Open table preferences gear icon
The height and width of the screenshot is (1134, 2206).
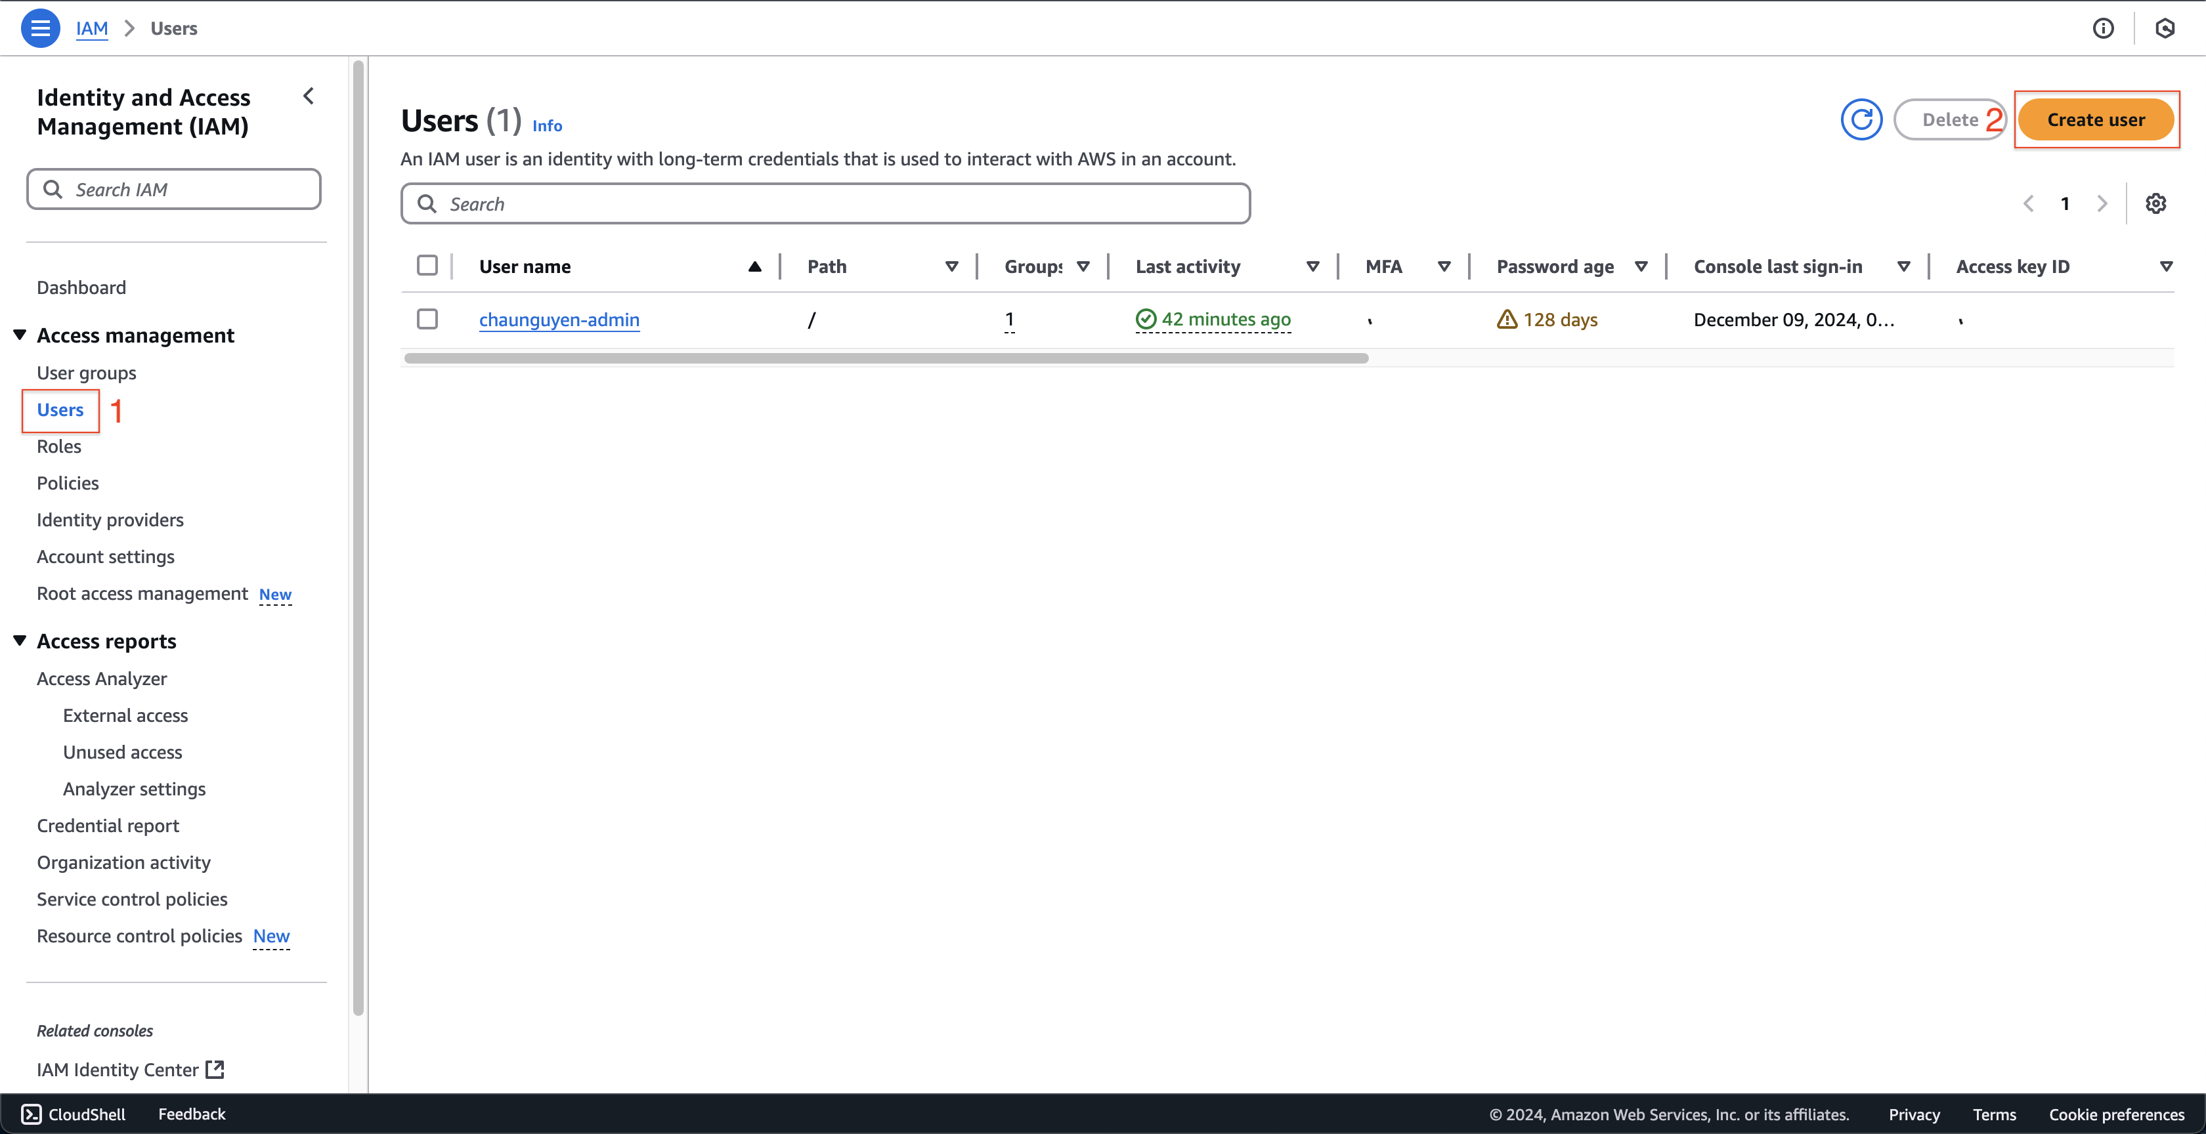pyautogui.click(x=2155, y=203)
